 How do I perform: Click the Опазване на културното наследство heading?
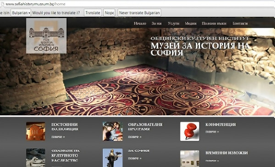(66, 156)
